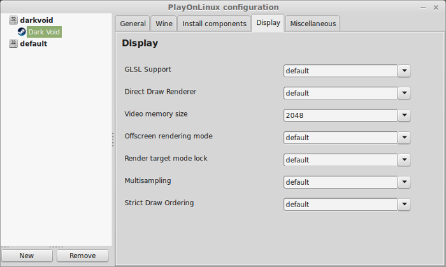This screenshot has width=446, height=267.
Task: Open the GLSL Support dropdown arrow
Action: pos(404,71)
